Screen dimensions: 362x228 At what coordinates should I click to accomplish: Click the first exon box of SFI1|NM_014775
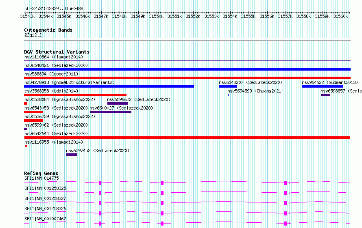pos(100,183)
